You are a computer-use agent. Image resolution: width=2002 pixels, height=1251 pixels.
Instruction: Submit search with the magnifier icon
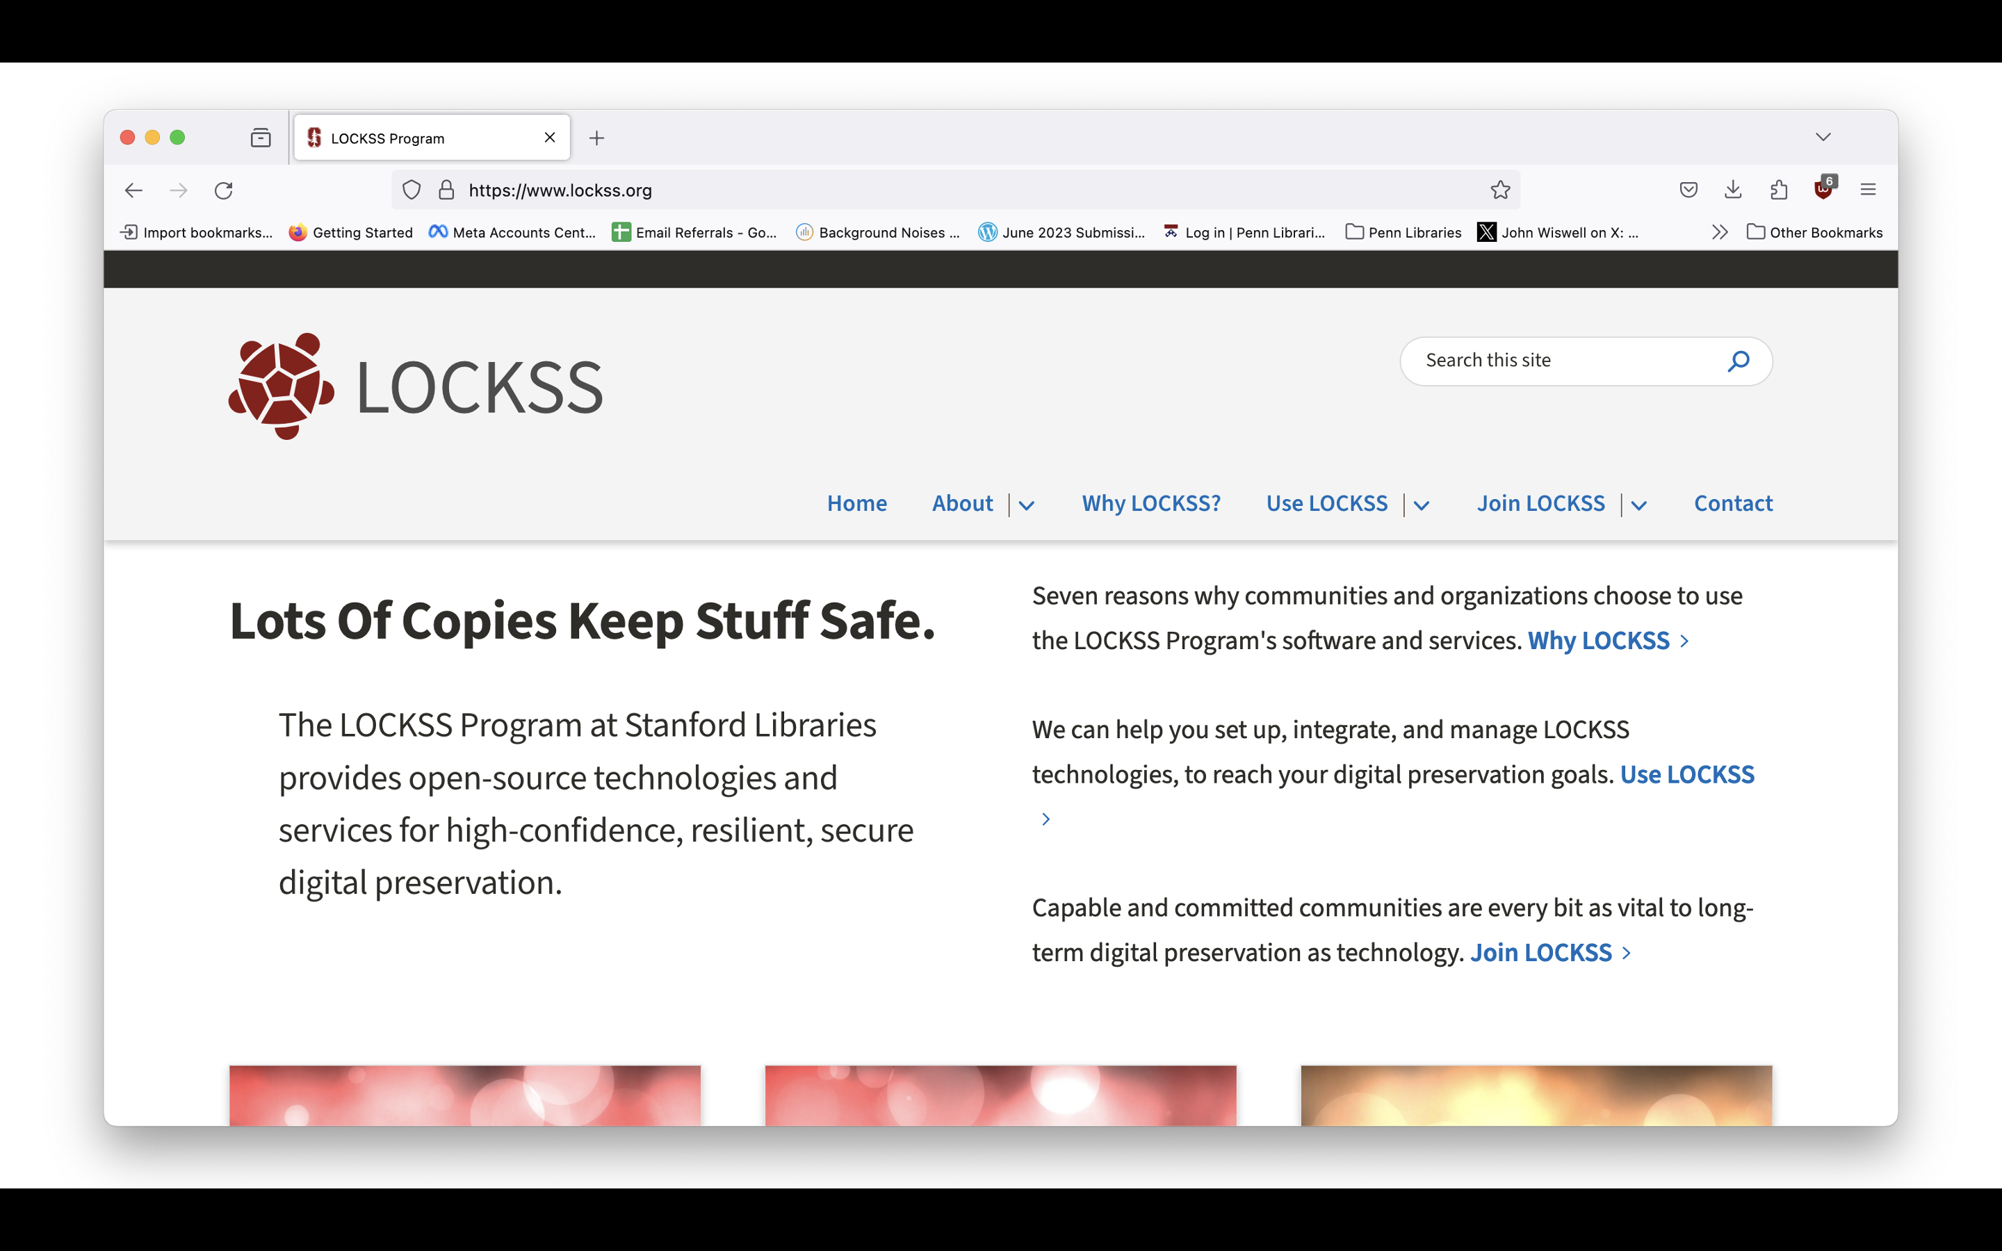point(1738,361)
